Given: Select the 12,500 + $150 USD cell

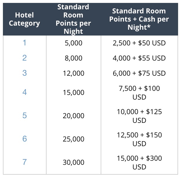Looking at the screenshot, I should [139, 139].
